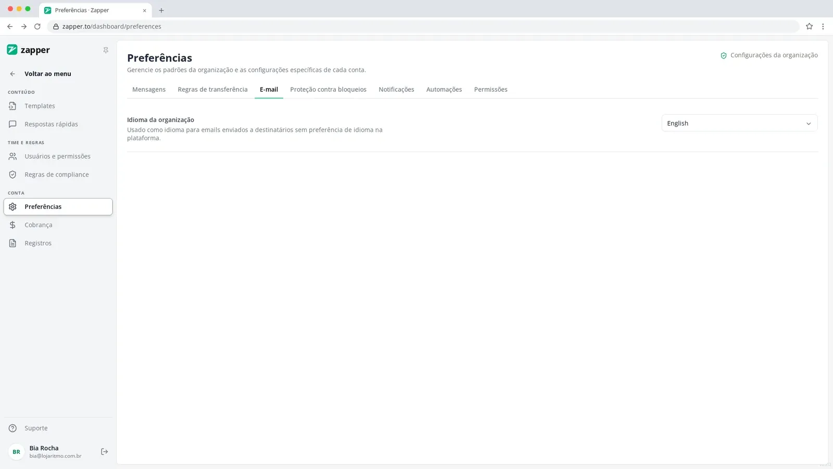Click the Registros document icon
This screenshot has width=833, height=469.
(x=12, y=243)
